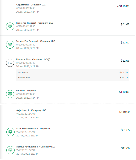Image resolution: width=136 pixels, height=160 pixels.
Task: Open the Platform Fee help question mark
Action: (x=49, y=59)
